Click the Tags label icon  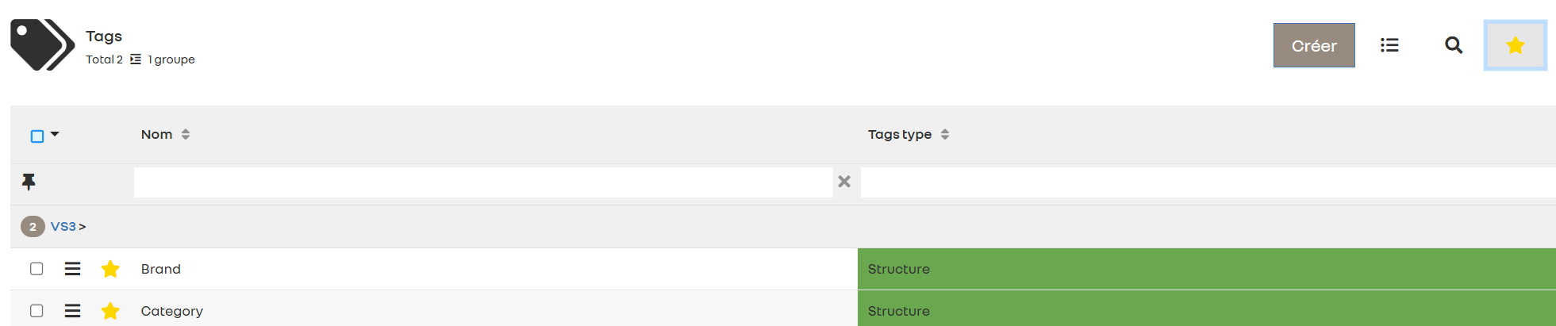pos(42,45)
